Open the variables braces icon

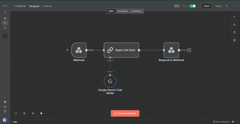pyautogui.click(x=5, y=106)
